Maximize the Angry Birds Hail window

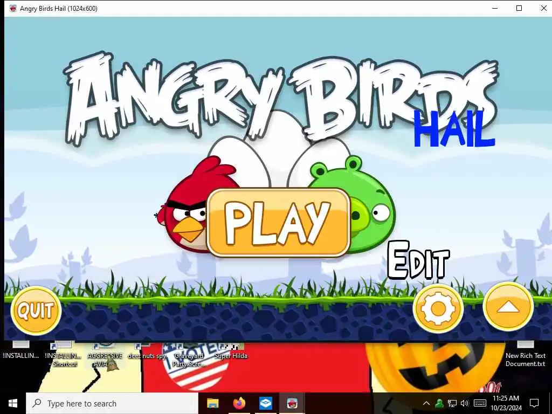coord(519,8)
